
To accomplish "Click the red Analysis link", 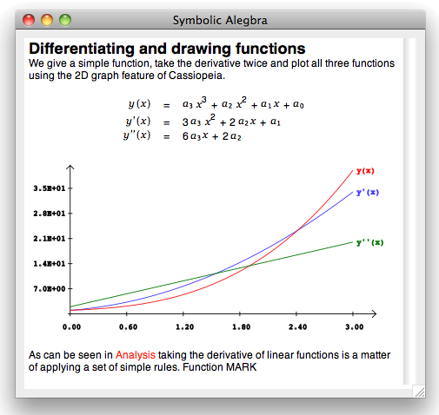I will coord(136,355).
